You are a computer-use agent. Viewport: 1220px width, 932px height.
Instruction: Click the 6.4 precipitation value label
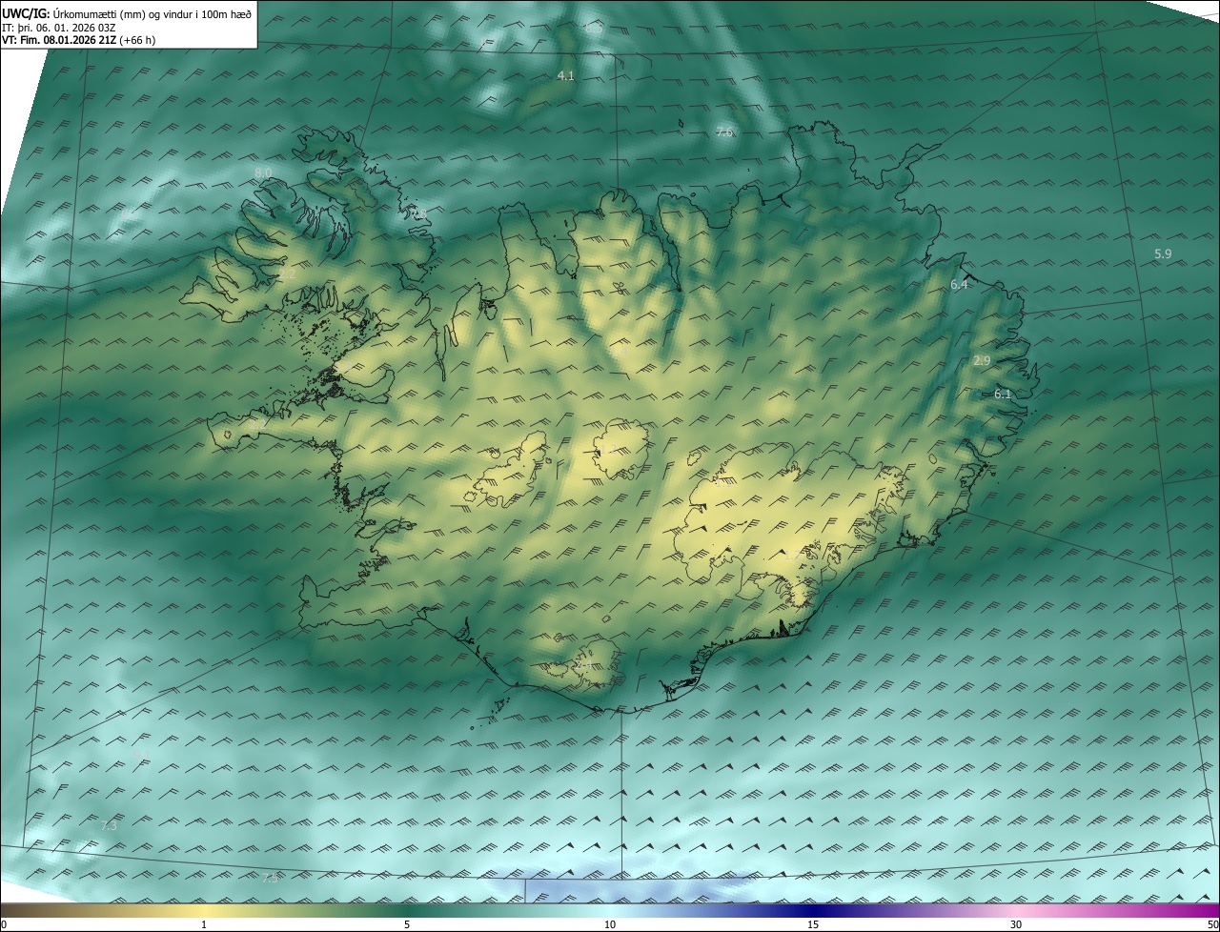tap(959, 284)
